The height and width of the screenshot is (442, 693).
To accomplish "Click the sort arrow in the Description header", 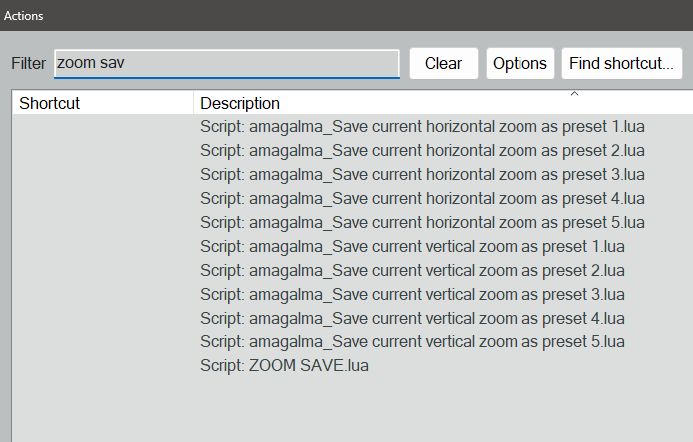I will tap(573, 95).
